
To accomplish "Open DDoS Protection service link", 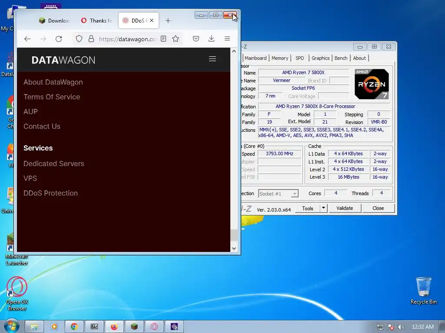I will coord(50,193).
